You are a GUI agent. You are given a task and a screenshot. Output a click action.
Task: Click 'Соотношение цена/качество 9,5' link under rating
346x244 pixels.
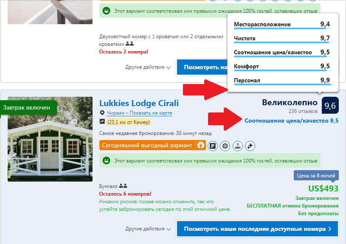(292, 121)
